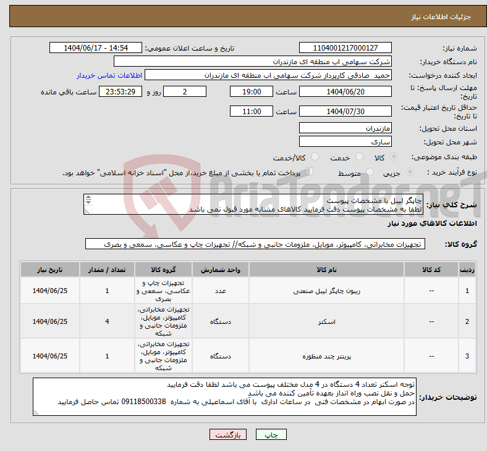Screen dimensions: 487x451
Task: Toggle the اسناد خزانه اسلامی payment checkbox
Action: (x=310, y=172)
